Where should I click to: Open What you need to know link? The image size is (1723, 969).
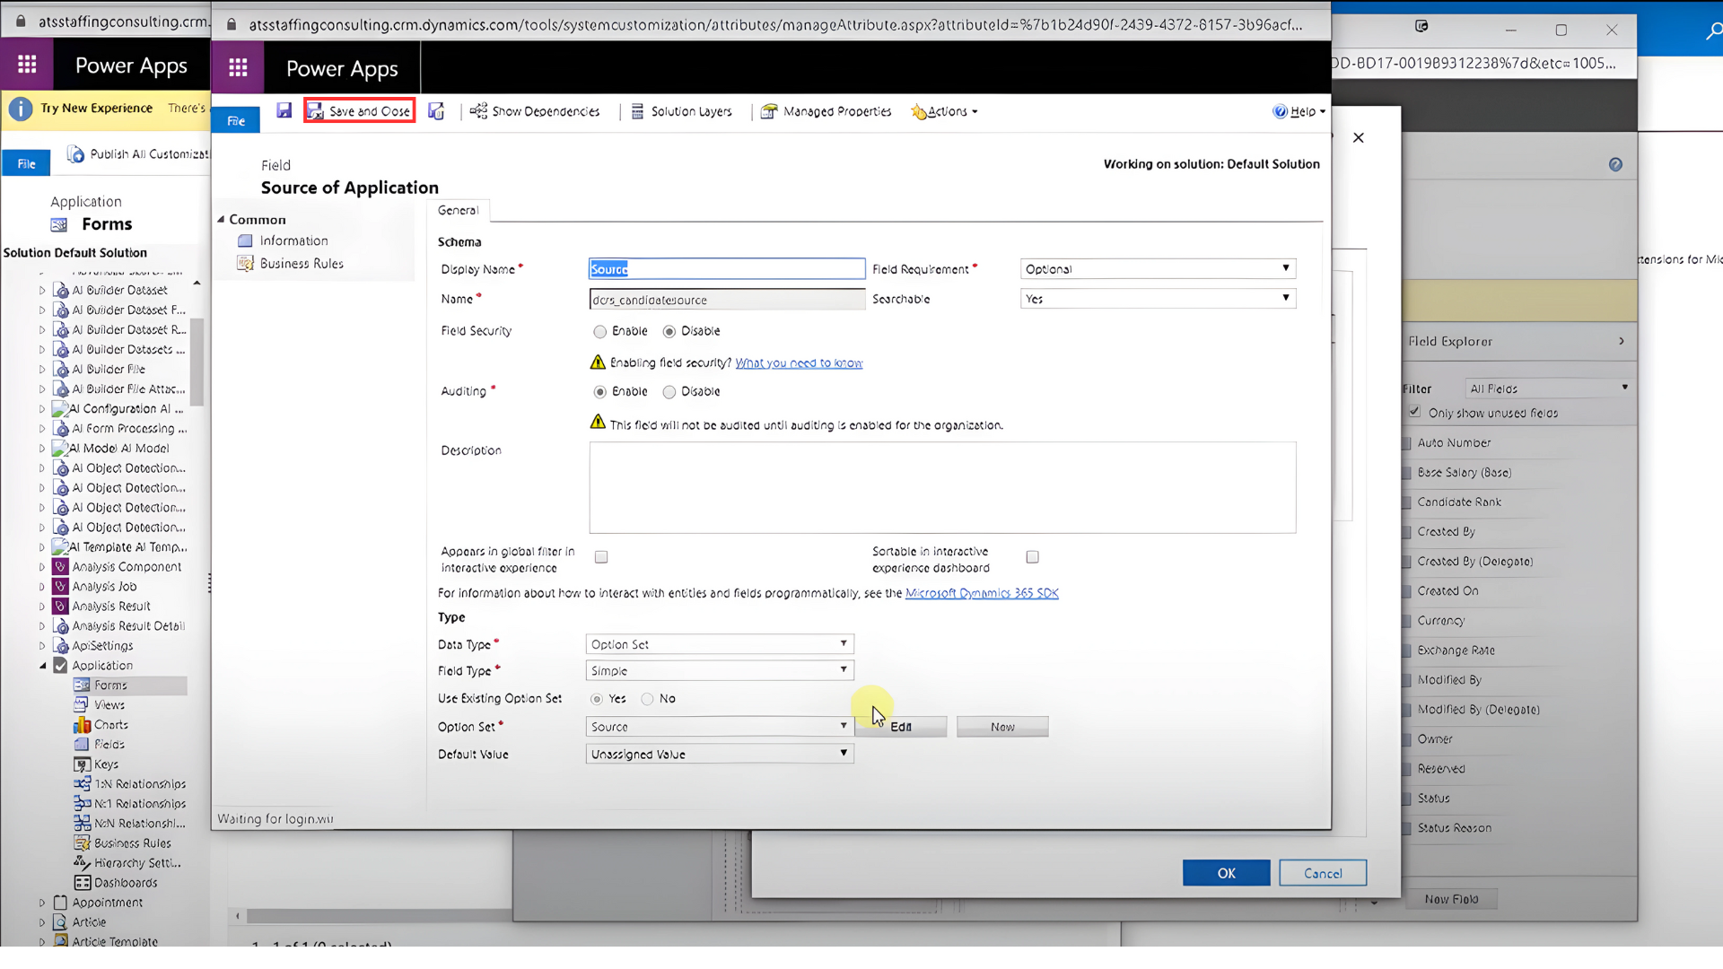(799, 363)
